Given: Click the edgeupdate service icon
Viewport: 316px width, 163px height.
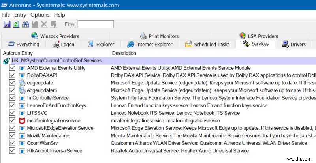Looking at the screenshot, I should [x=22, y=83].
